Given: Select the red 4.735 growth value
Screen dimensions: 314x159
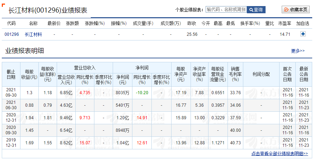Looking at the screenshot, I should [85, 93].
